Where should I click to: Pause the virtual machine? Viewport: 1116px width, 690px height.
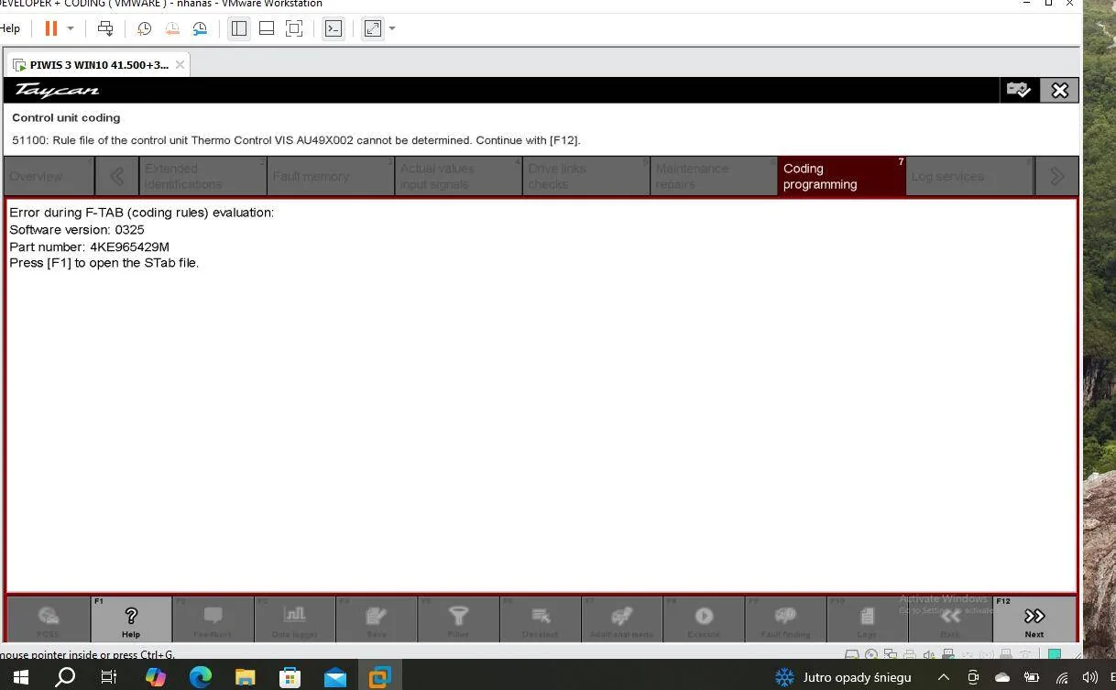(51, 28)
